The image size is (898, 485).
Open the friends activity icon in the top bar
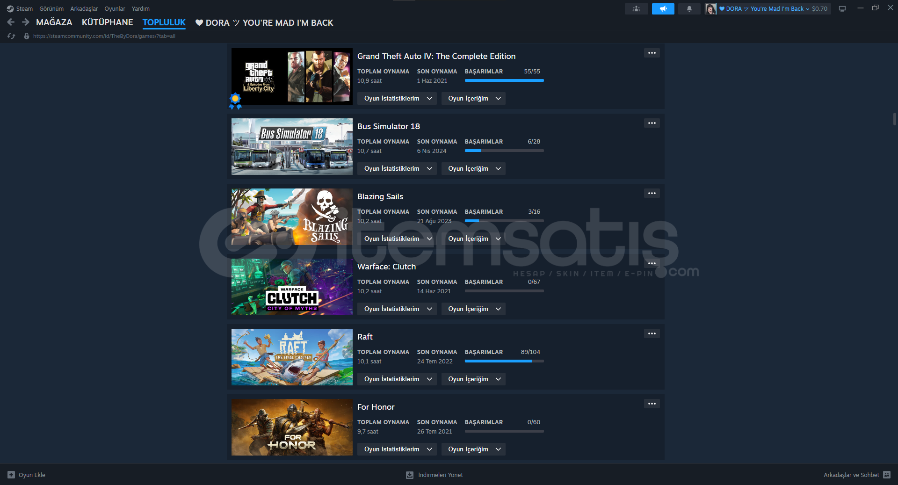[636, 9]
